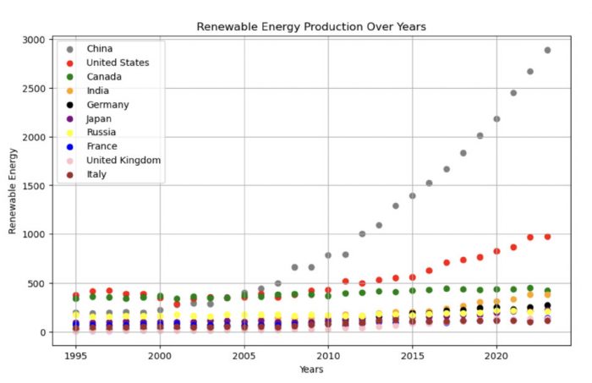Image resolution: width=592 pixels, height=383 pixels.
Task: Select the 'India' legend label
Action: [98, 90]
